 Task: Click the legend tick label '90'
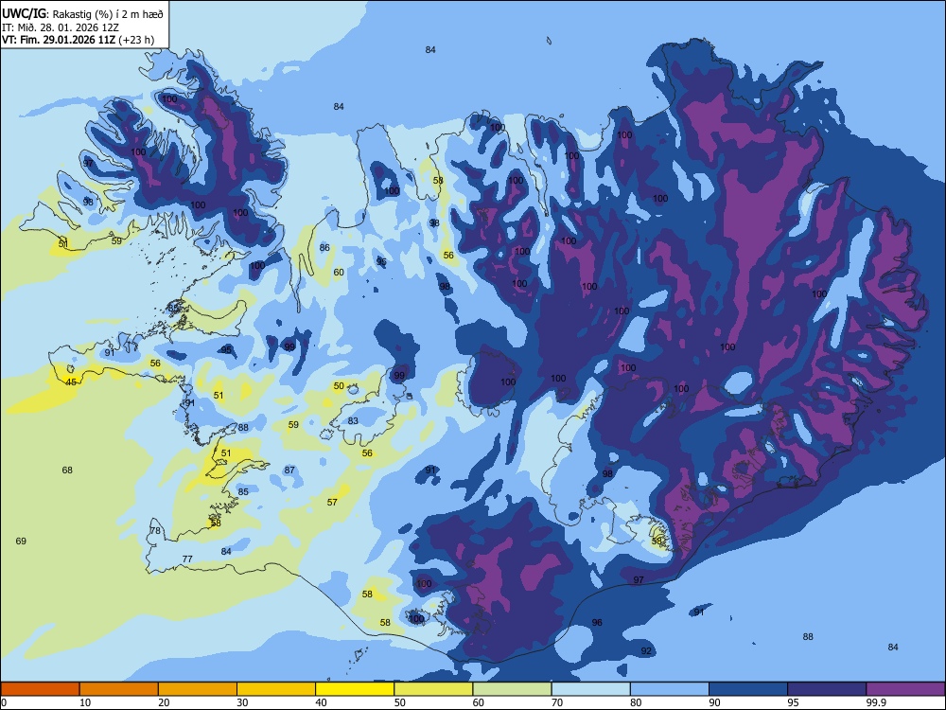714,702
